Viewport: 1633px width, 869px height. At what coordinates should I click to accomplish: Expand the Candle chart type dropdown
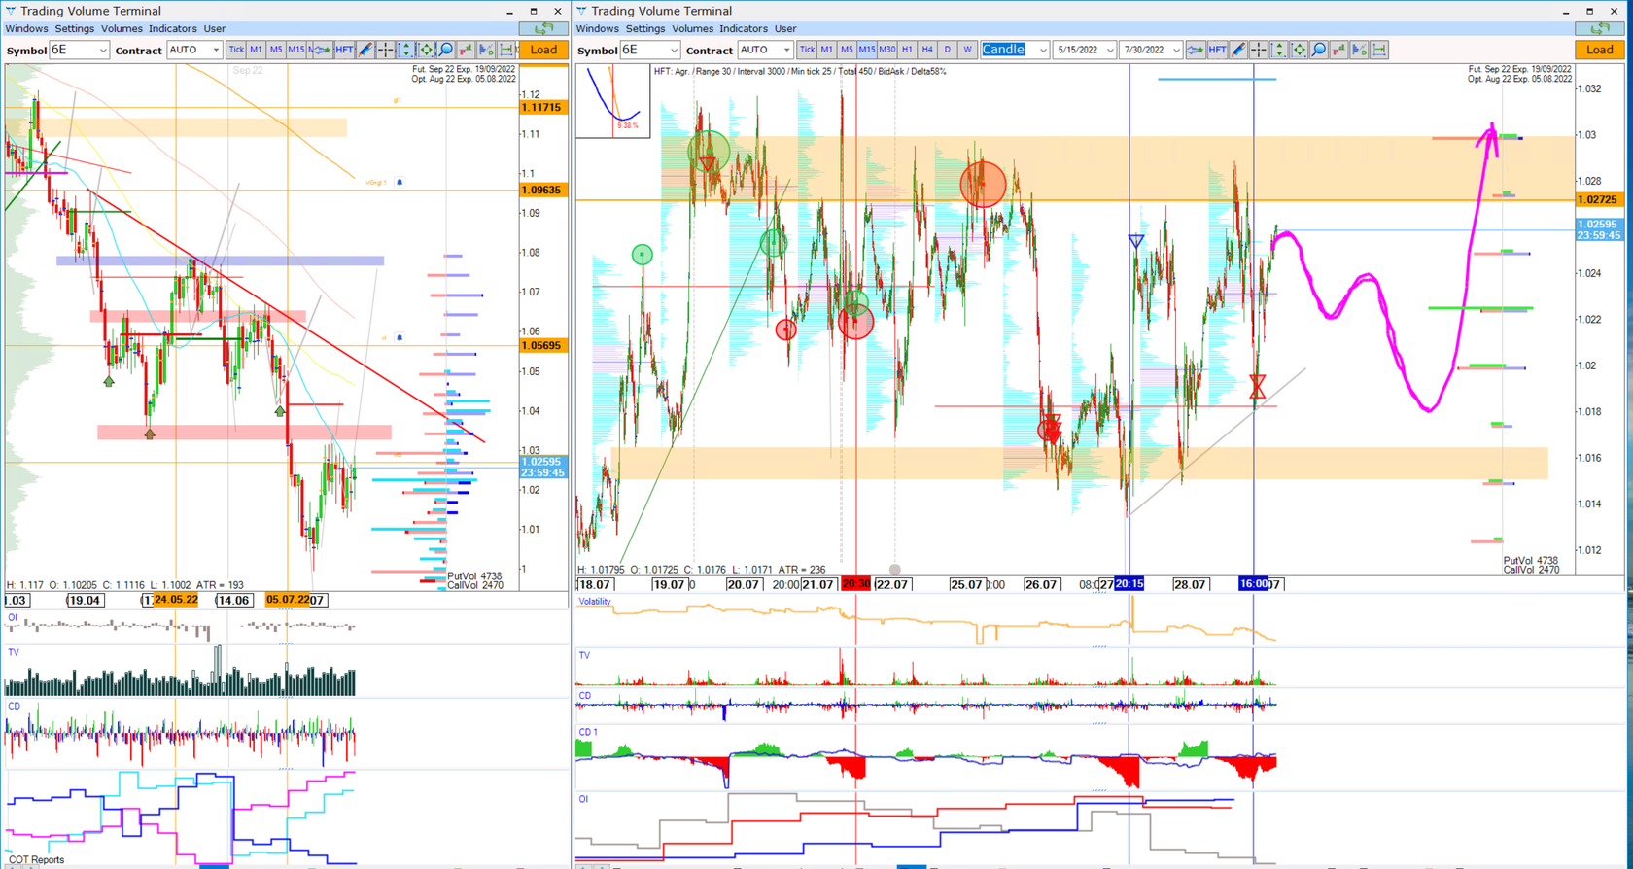point(1015,50)
